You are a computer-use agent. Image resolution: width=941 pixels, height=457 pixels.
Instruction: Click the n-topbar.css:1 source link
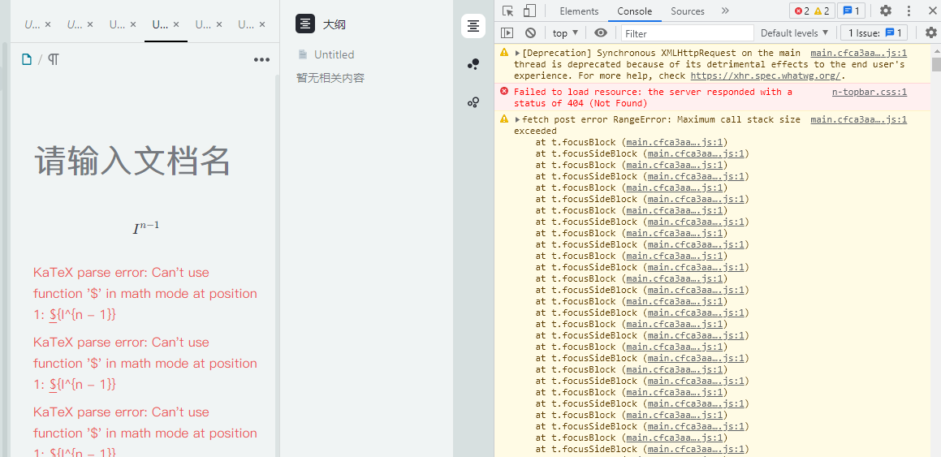[869, 92]
